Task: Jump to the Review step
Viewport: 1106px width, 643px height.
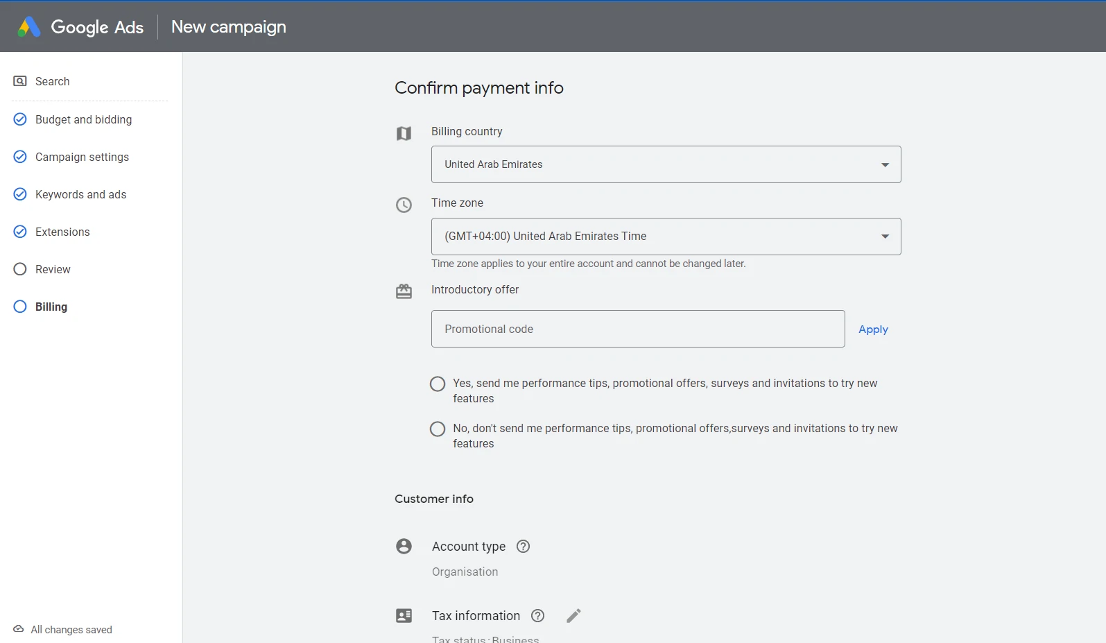Action: [x=53, y=269]
